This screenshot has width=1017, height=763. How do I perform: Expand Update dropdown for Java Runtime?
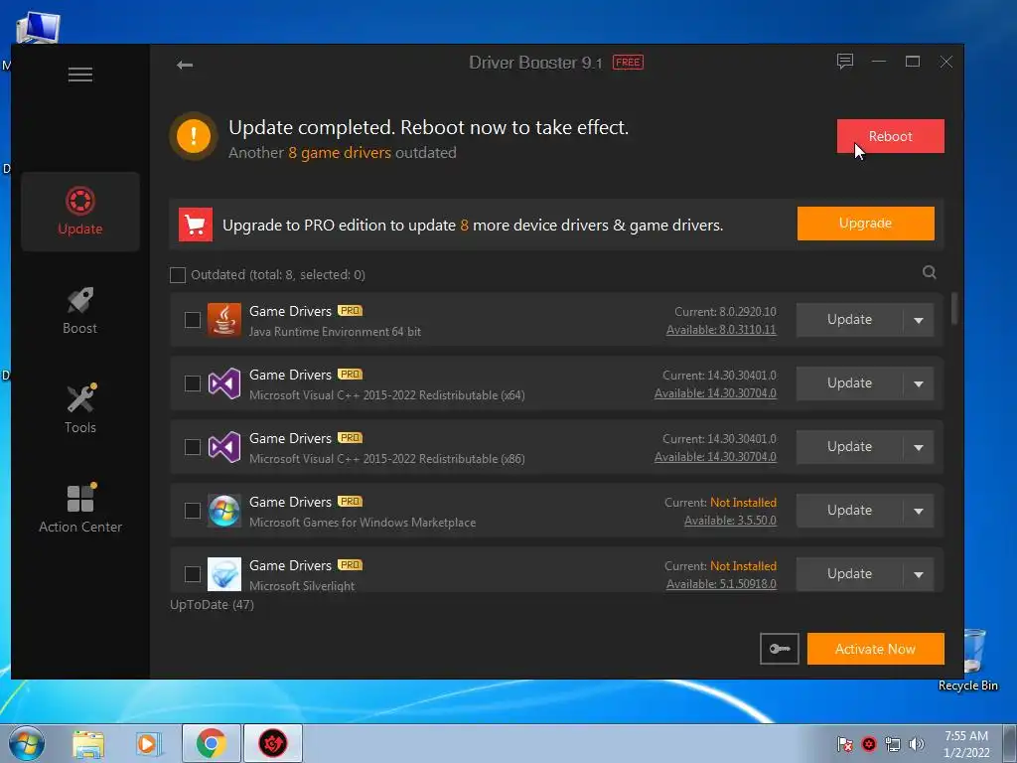point(919,320)
